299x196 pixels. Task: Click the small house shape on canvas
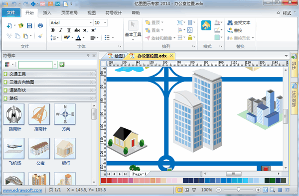127,141
